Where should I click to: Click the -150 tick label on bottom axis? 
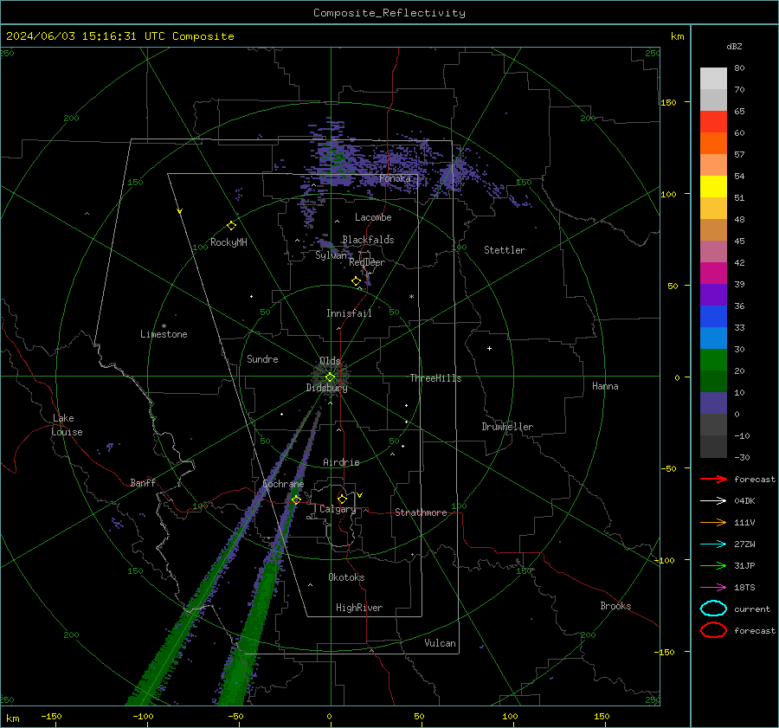pyautogui.click(x=51, y=716)
